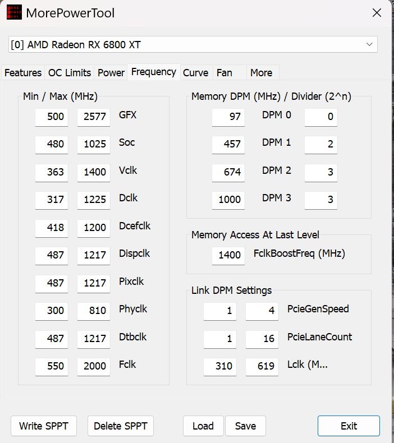
Task: Click the Save button
Action: pos(245,426)
